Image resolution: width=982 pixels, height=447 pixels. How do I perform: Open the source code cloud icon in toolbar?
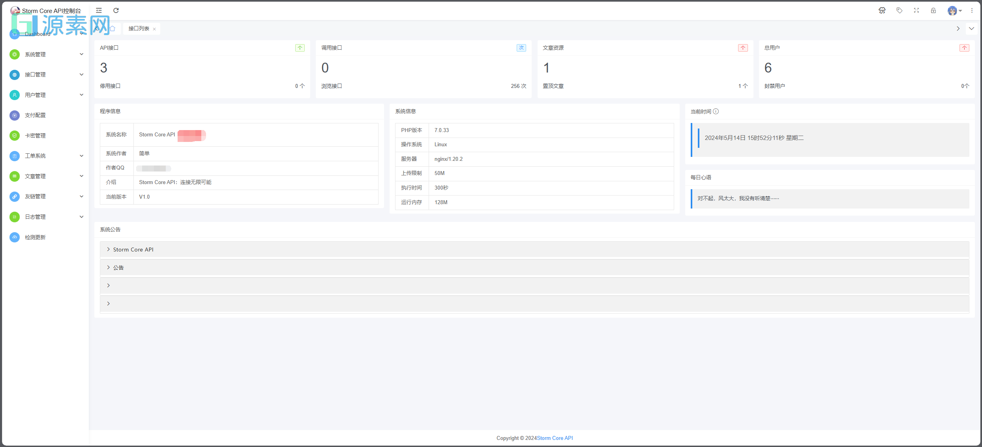pyautogui.click(x=882, y=10)
